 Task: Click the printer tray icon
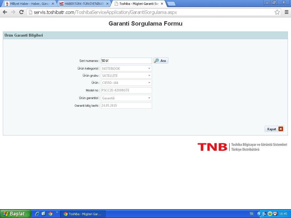coord(275,214)
